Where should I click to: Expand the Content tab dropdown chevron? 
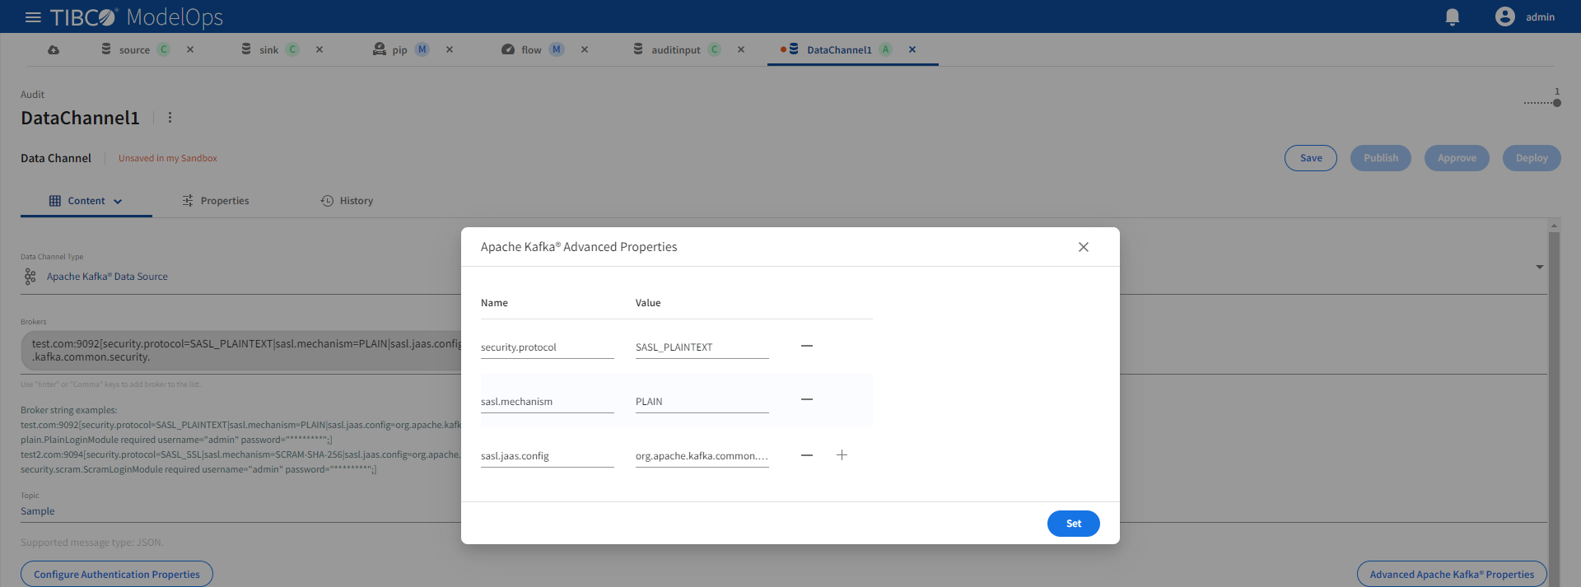pyautogui.click(x=118, y=202)
